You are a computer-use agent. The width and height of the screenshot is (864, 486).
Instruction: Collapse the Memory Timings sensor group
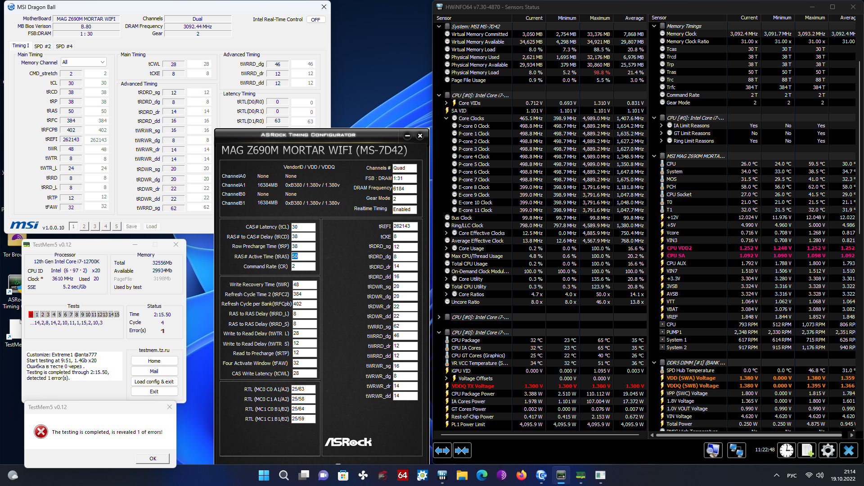pyautogui.click(x=654, y=26)
